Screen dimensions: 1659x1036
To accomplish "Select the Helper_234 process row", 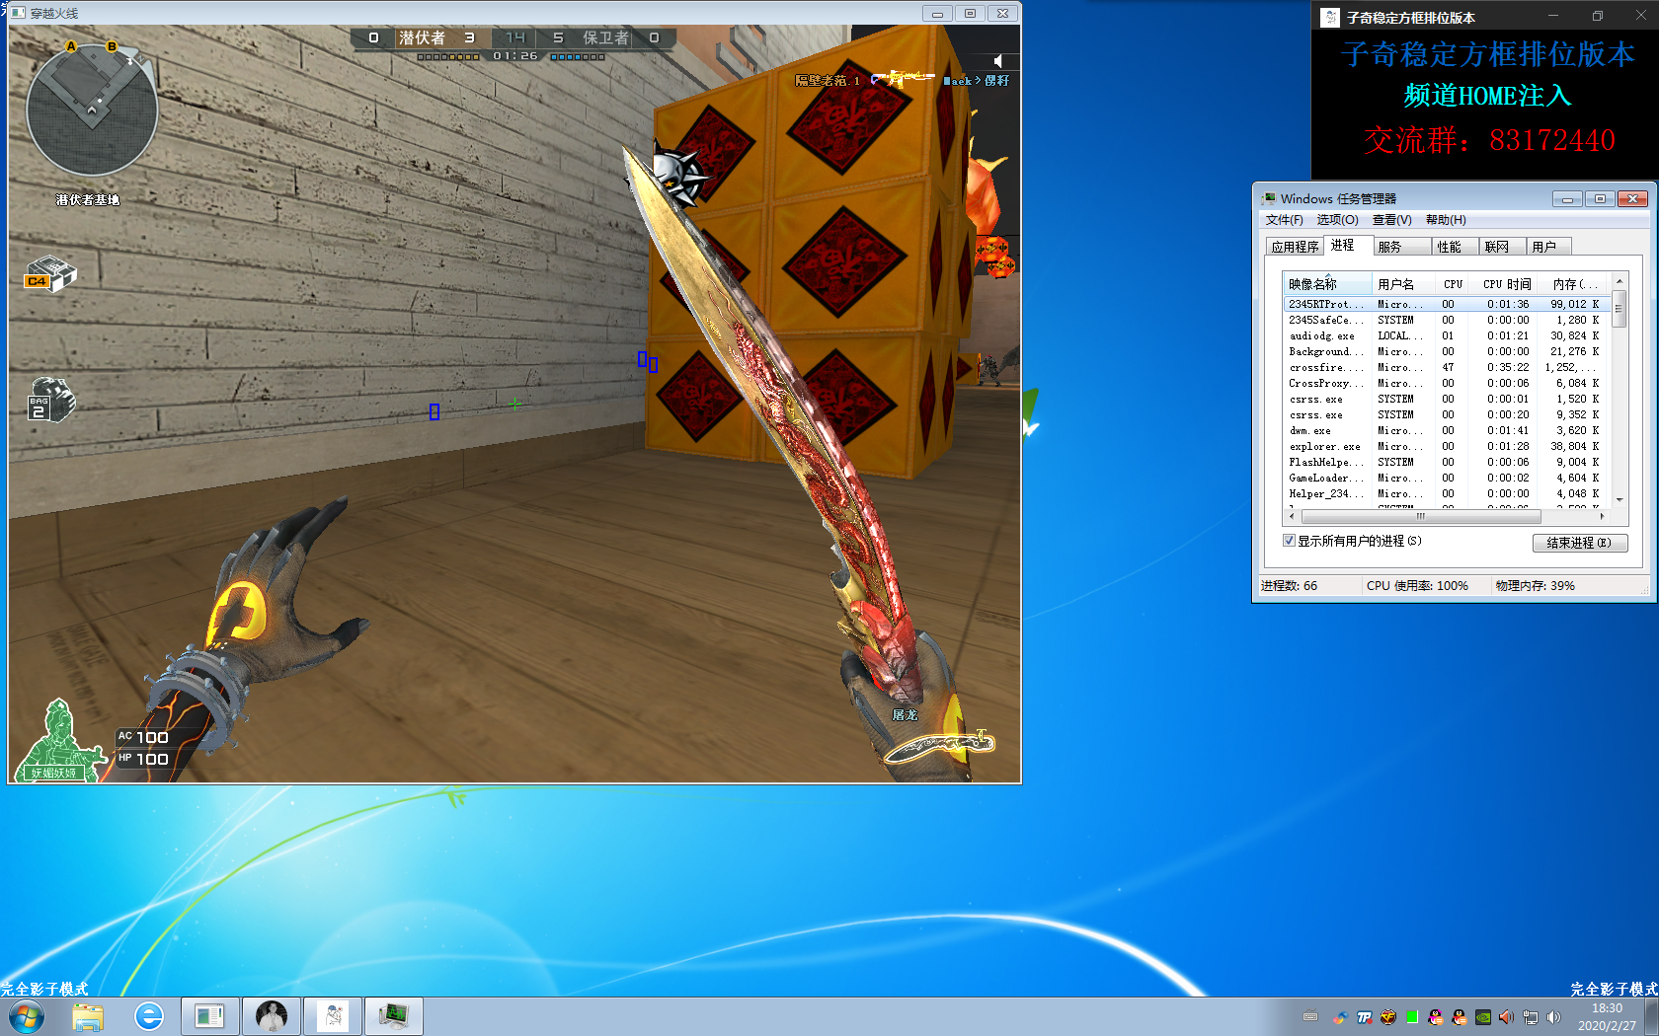I will [x=1447, y=493].
